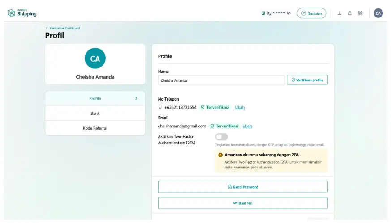Click the large CA profile avatar

(95, 59)
